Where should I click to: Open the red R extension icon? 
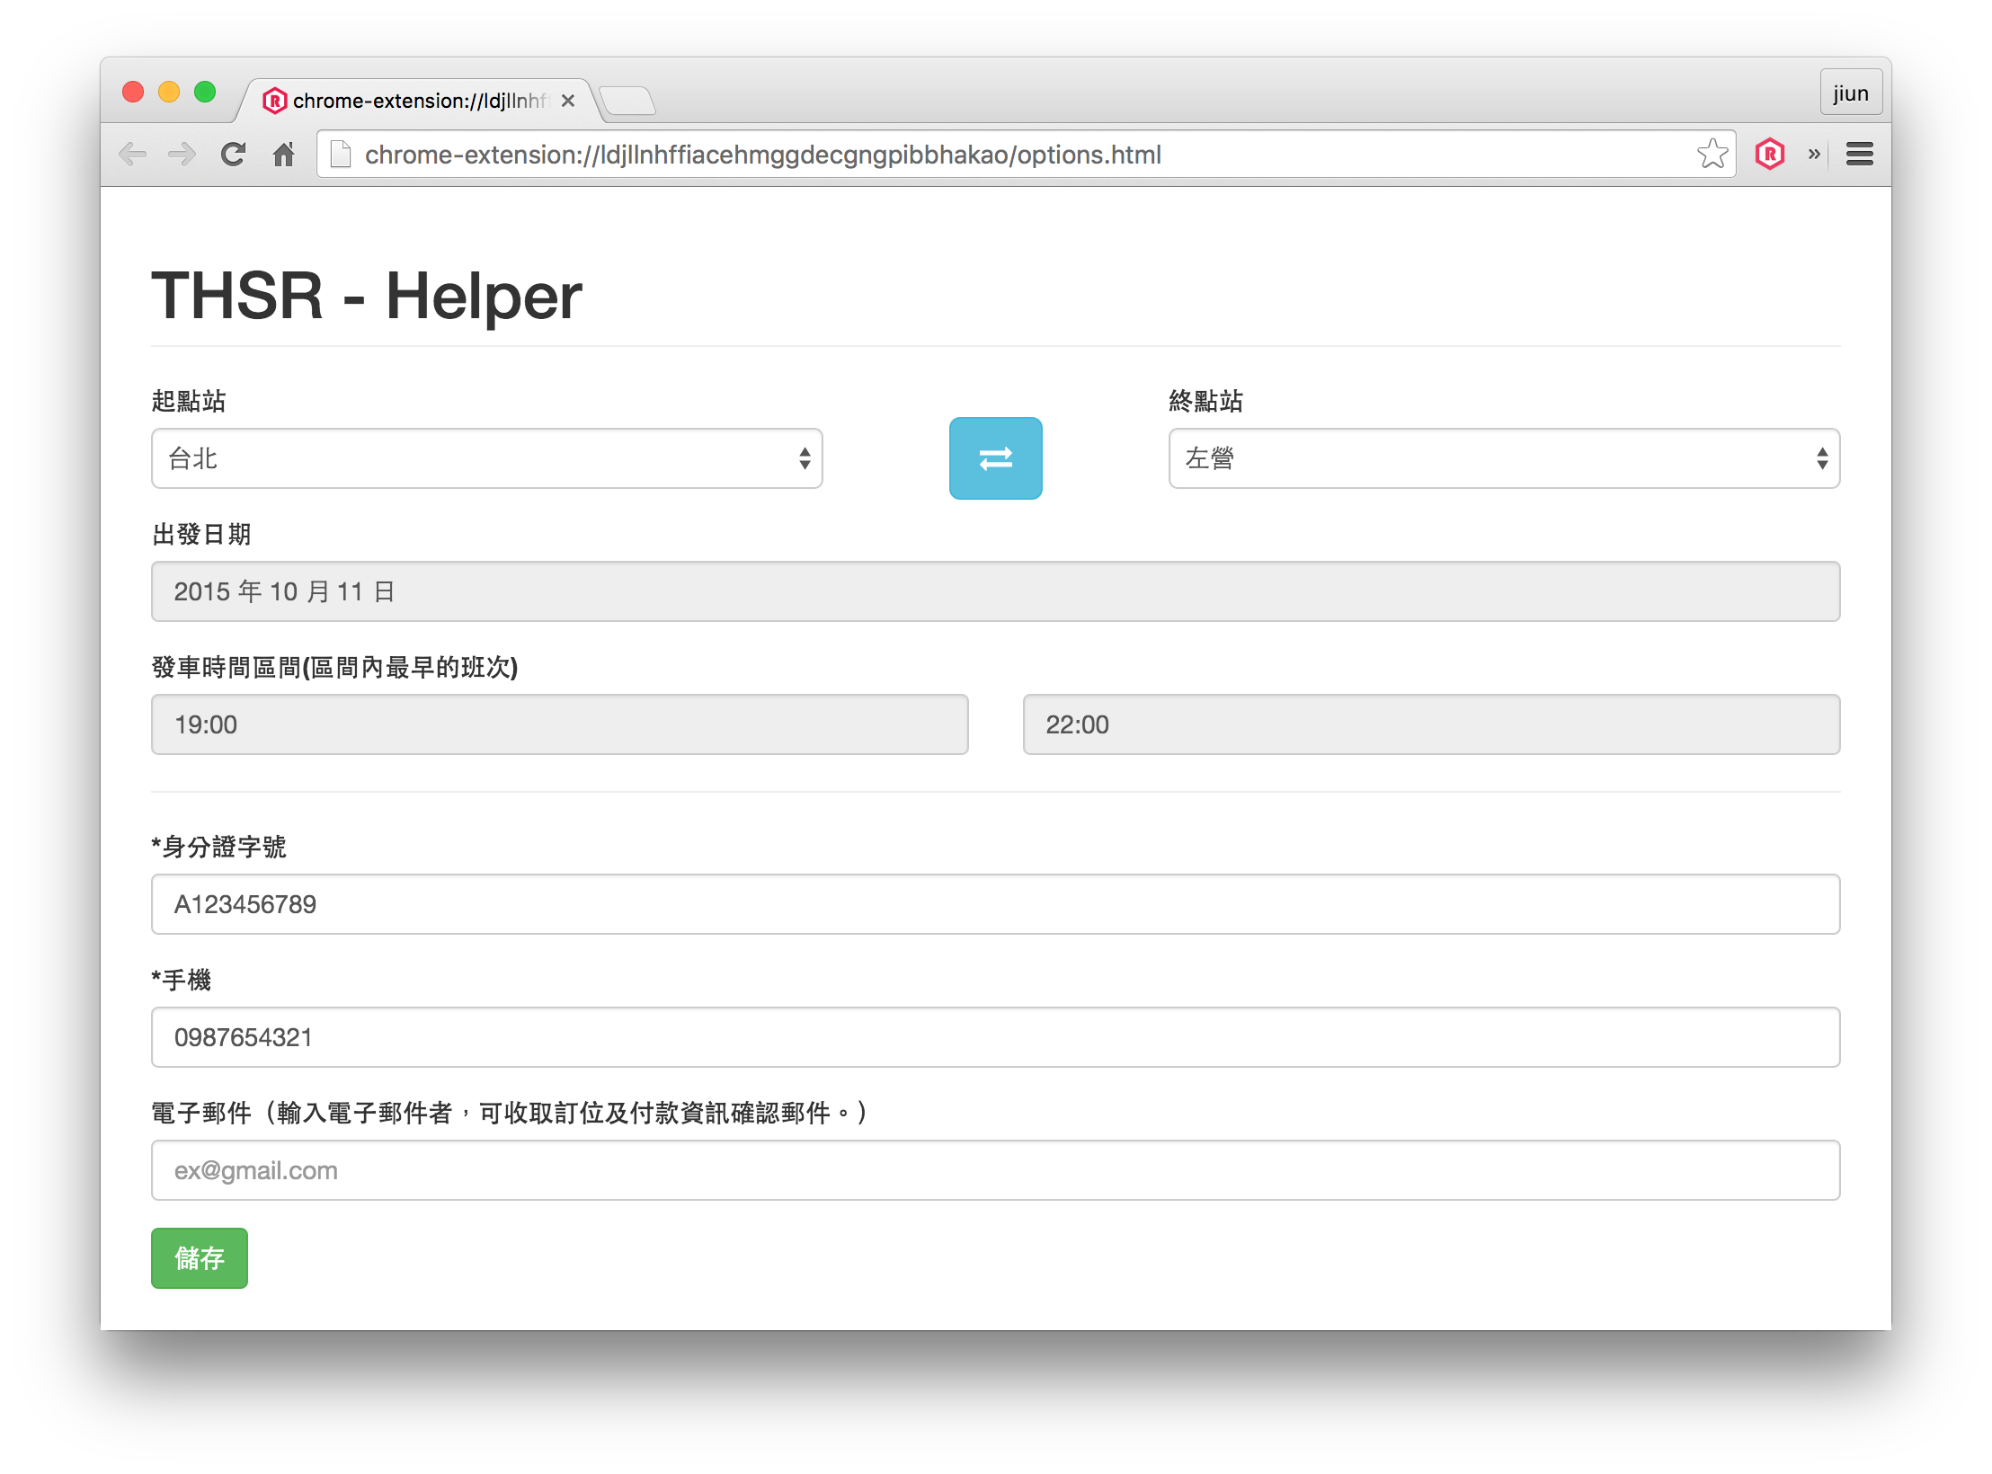pos(1769,155)
